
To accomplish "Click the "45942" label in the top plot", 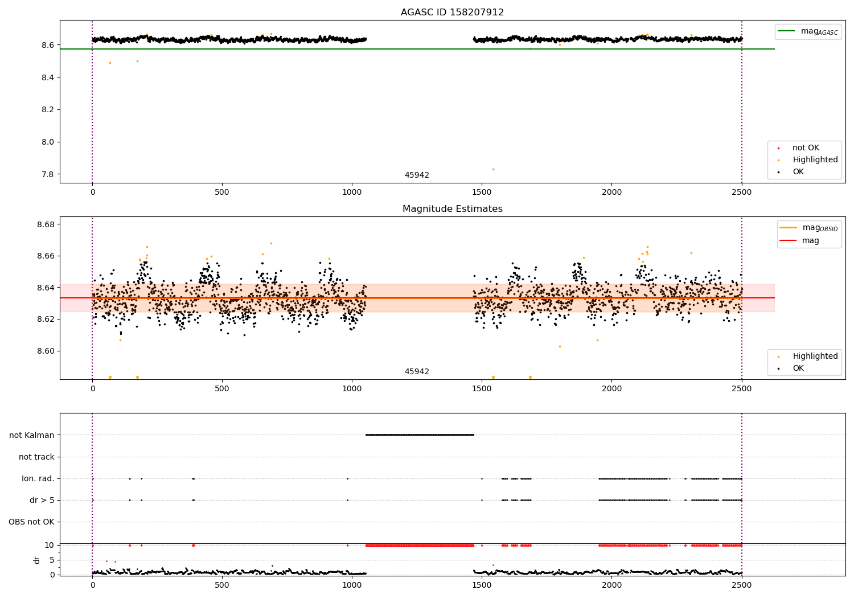I will point(417,175).
